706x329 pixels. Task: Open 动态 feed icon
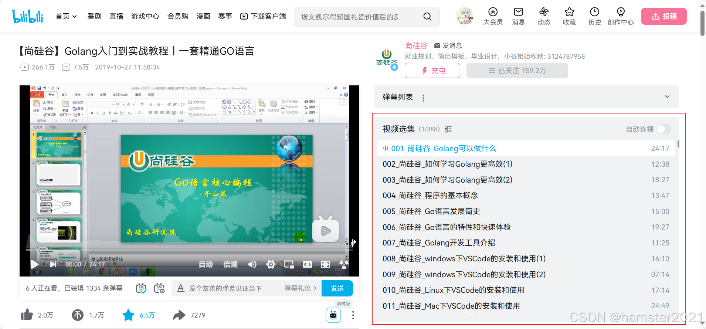(544, 17)
